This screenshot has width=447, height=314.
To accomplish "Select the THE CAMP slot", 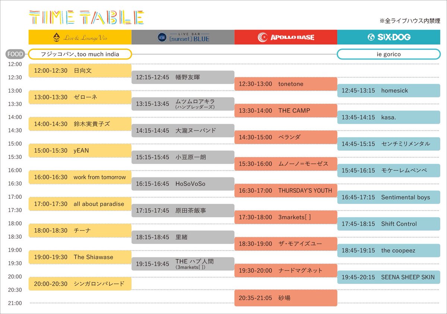I will (285, 110).
